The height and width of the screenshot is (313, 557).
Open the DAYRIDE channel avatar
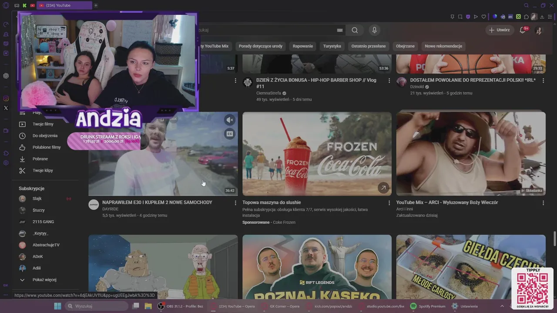coord(94,205)
